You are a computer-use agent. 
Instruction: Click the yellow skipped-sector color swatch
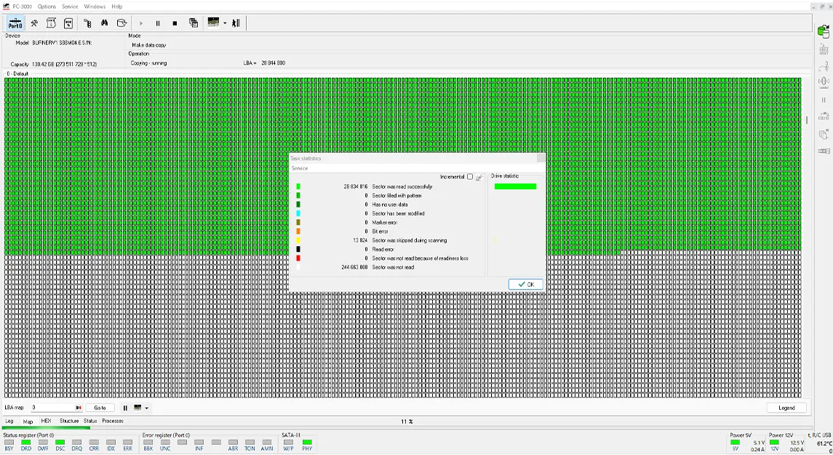(x=298, y=240)
